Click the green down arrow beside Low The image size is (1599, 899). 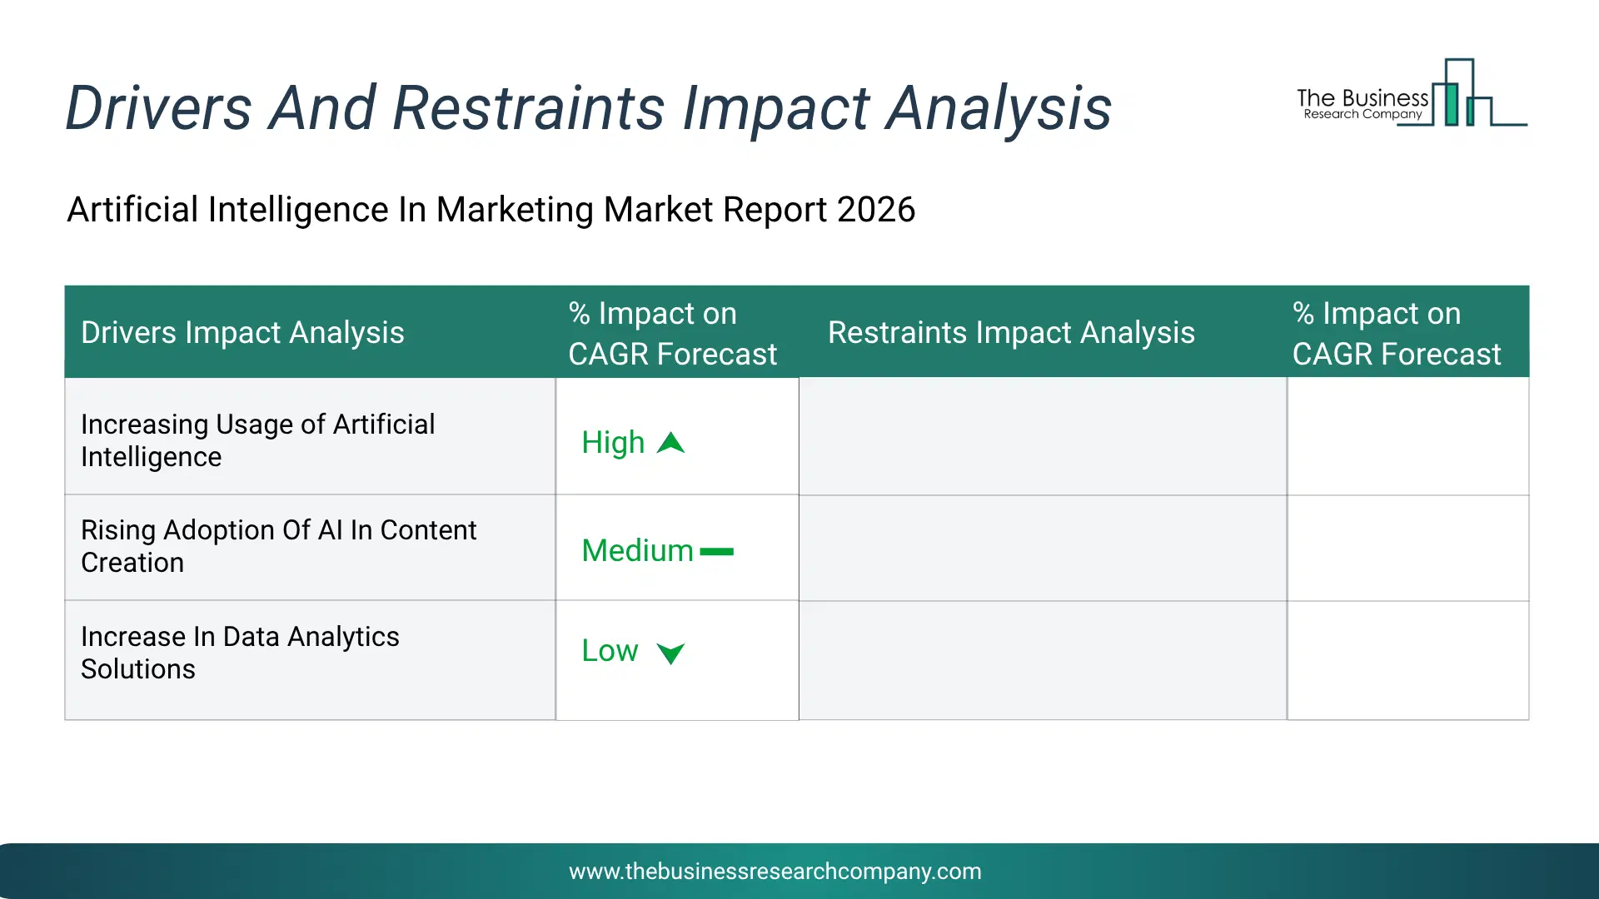pos(670,653)
